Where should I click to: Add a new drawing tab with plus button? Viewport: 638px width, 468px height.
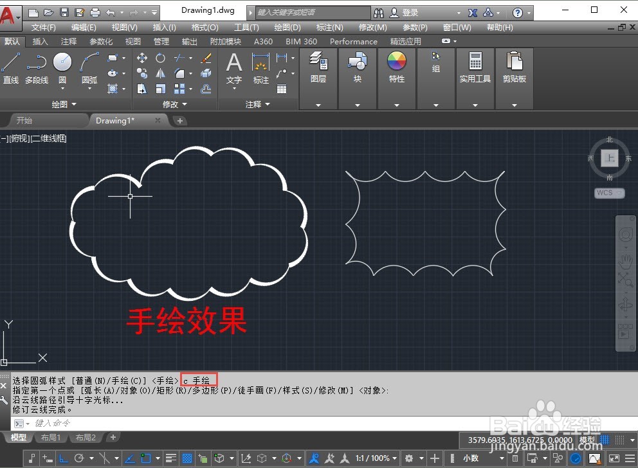coord(180,121)
